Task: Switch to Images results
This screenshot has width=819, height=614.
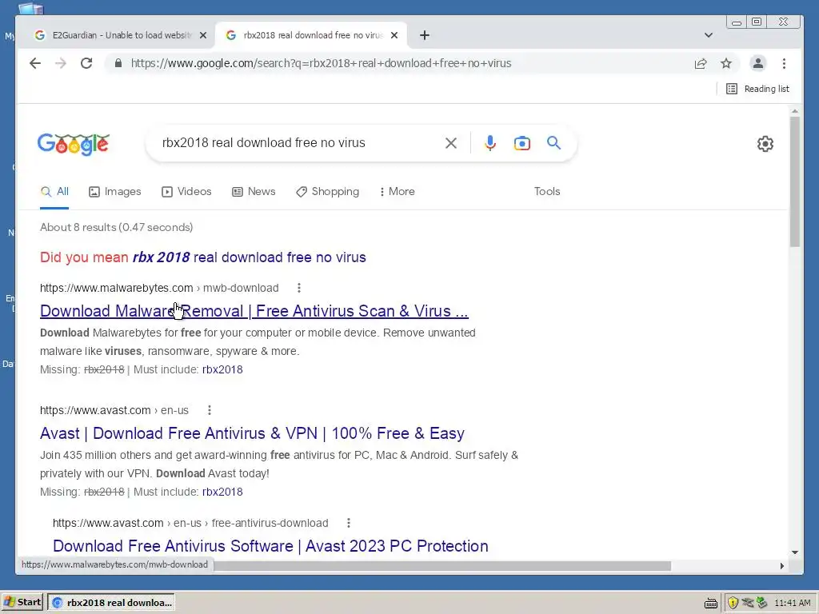Action: (x=115, y=192)
